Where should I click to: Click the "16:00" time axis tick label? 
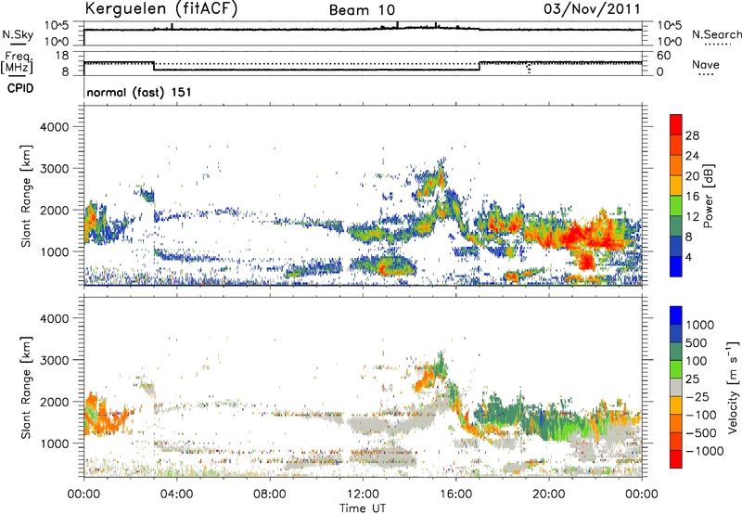(455, 495)
